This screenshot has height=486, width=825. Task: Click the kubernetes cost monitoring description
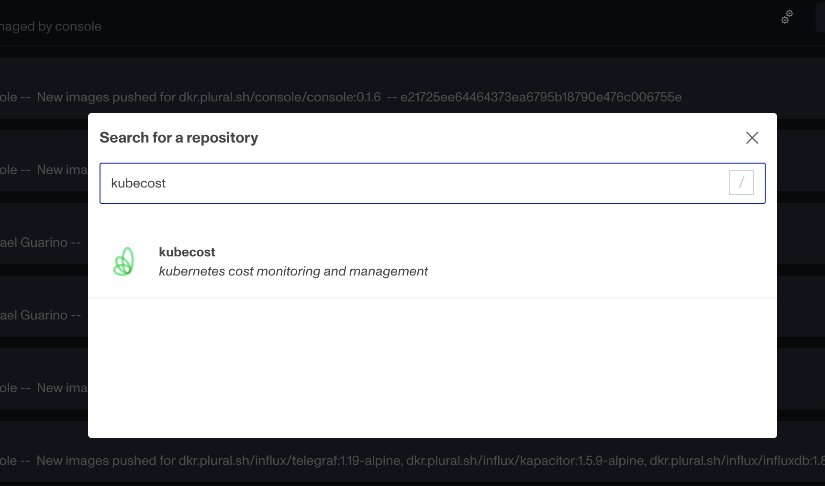click(293, 271)
